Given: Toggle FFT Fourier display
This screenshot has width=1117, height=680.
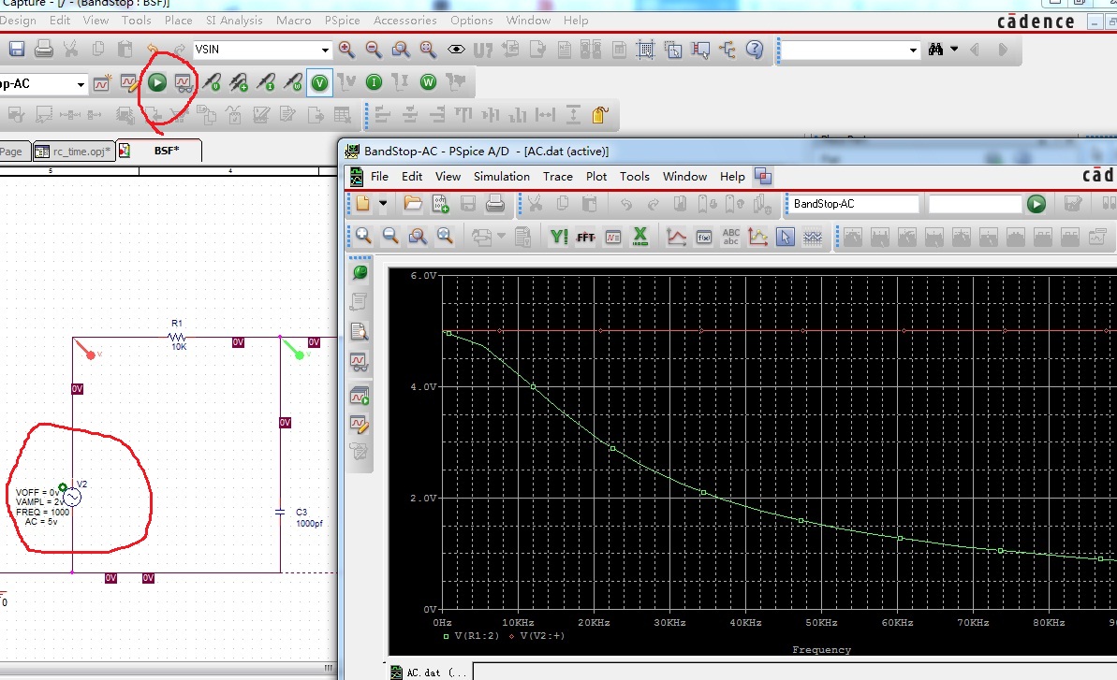Looking at the screenshot, I should click(x=585, y=237).
